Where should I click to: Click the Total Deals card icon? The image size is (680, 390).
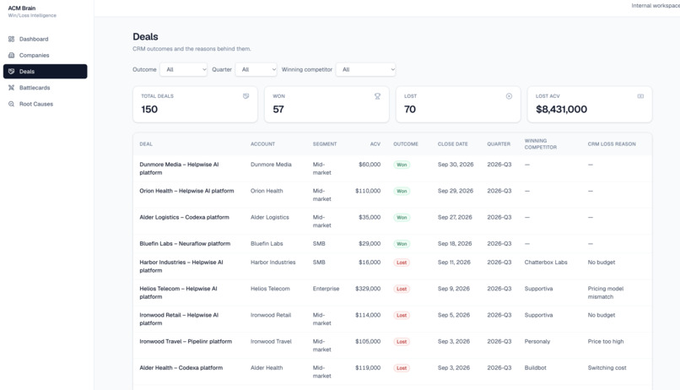tap(246, 96)
